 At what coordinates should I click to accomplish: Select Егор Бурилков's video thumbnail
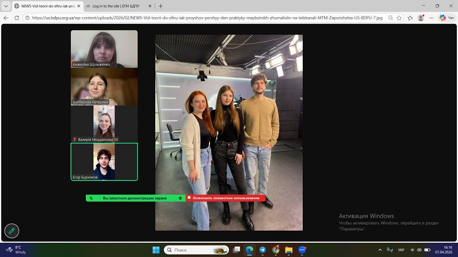point(104,162)
